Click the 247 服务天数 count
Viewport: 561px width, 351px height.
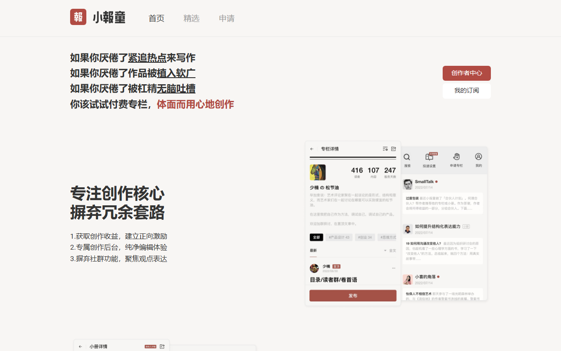click(390, 172)
